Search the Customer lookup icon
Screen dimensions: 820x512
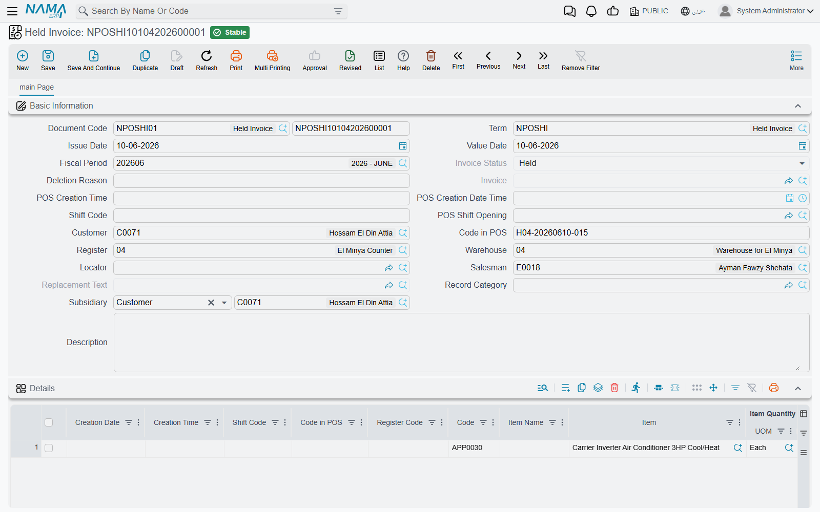pos(403,233)
